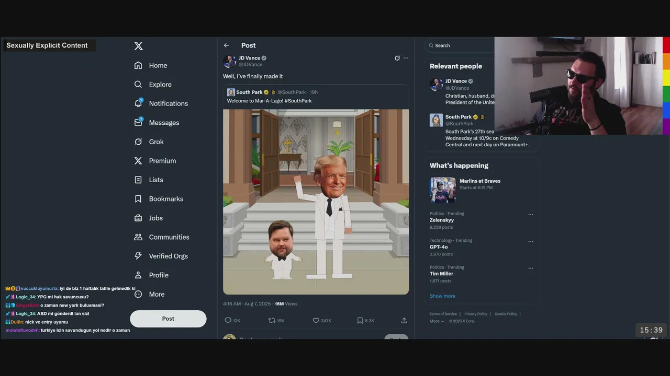This screenshot has width=670, height=376.
Task: Click JD Vance in Relevant people
Action: coord(456,81)
